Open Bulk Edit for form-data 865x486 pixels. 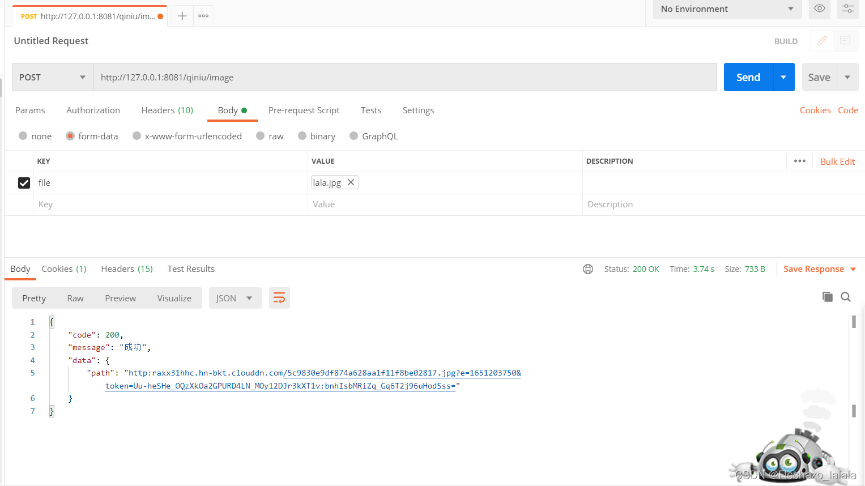(x=837, y=161)
